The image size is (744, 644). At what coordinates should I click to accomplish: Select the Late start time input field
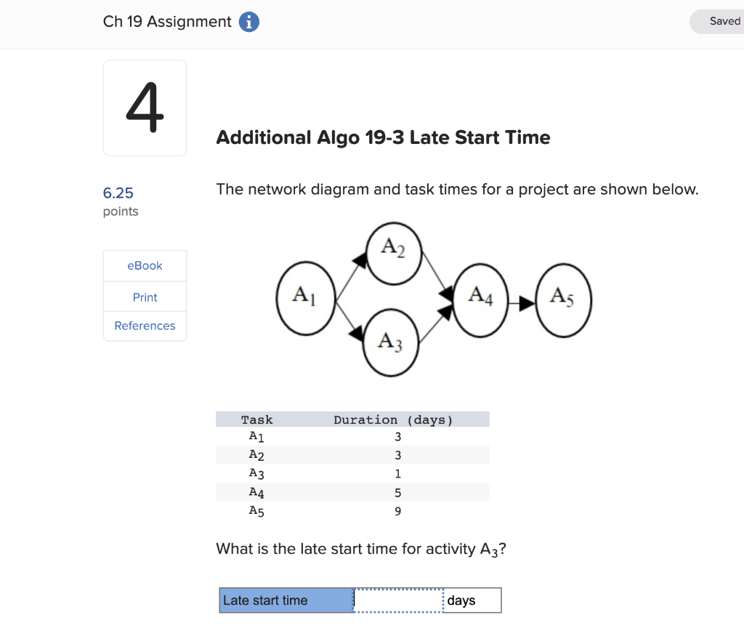click(x=398, y=600)
